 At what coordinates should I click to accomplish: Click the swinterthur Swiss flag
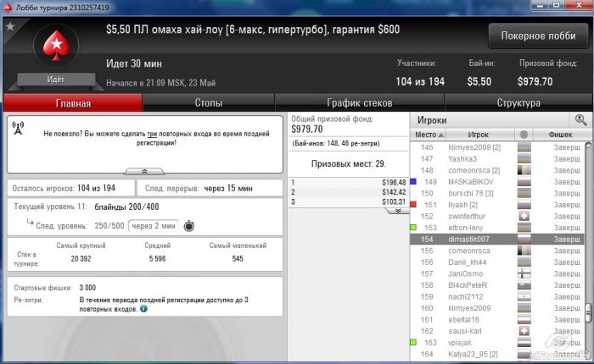pyautogui.click(x=524, y=216)
